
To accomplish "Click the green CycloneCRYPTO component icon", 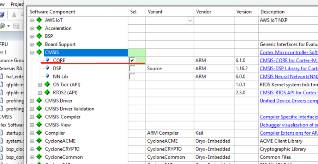I will pos(39,149).
